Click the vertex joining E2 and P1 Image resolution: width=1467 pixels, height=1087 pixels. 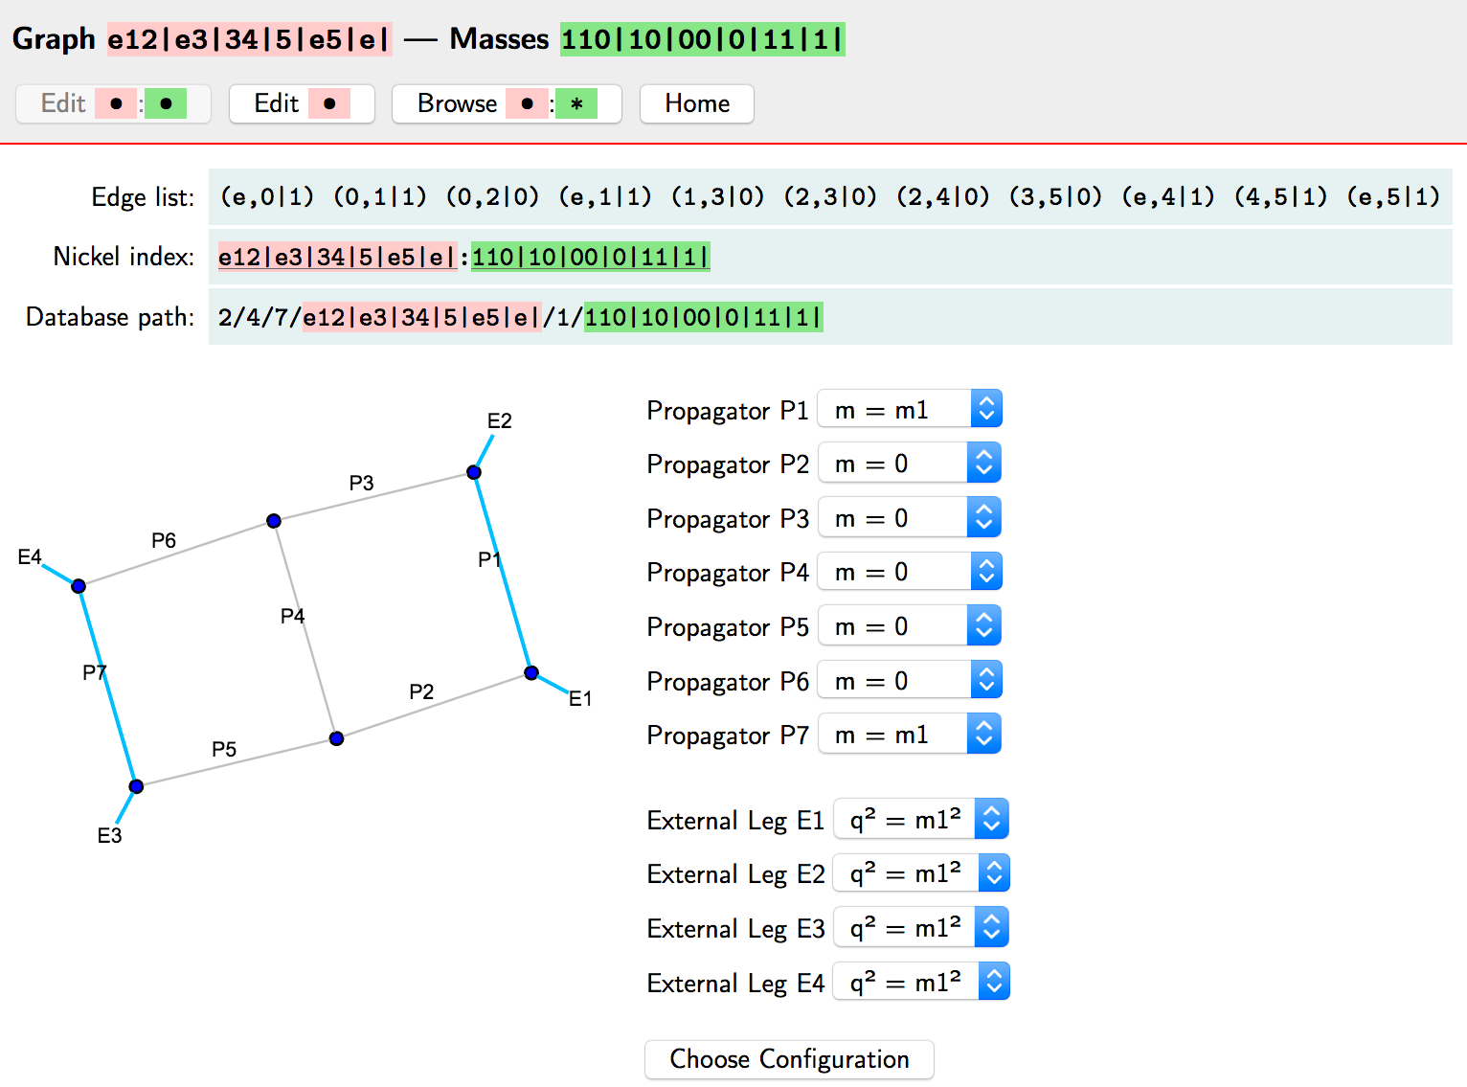[474, 472]
